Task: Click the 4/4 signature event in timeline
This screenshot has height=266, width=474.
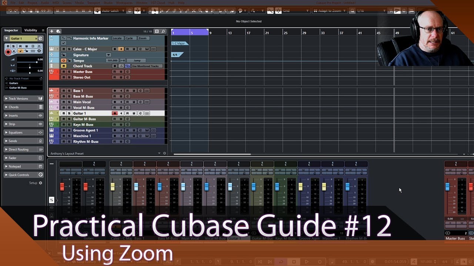Action: click(177, 55)
